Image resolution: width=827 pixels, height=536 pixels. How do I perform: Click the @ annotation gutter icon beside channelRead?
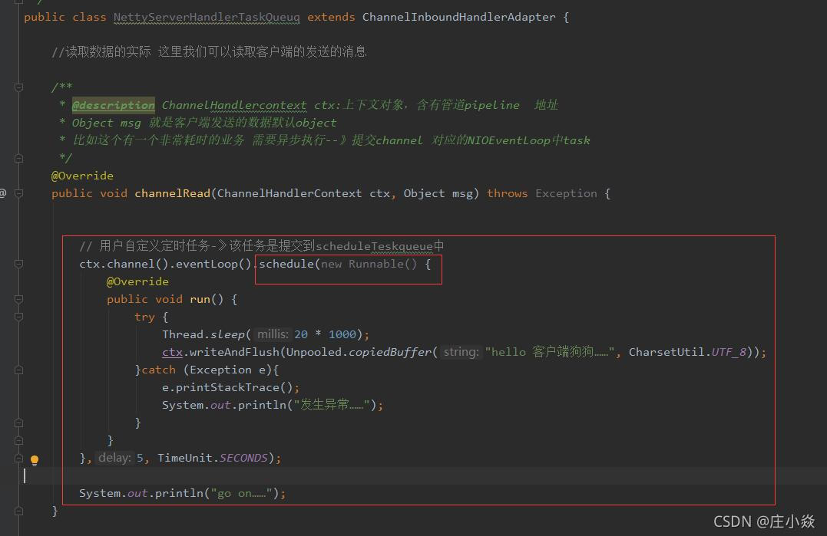click(x=4, y=193)
